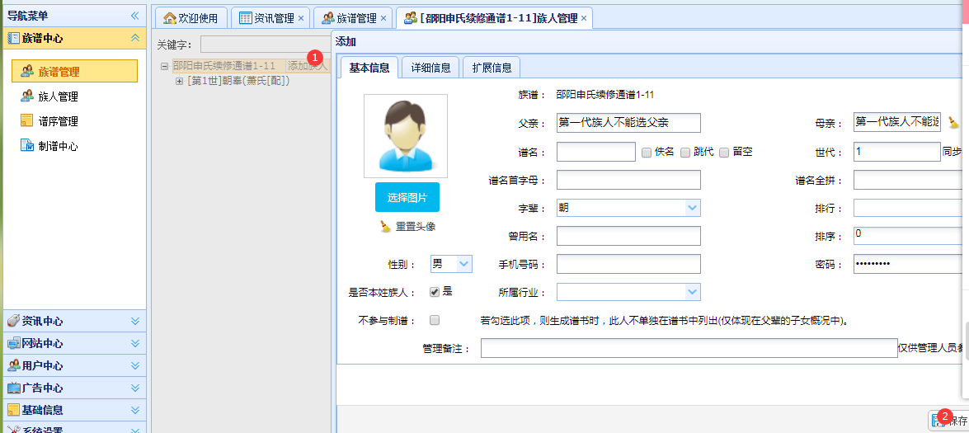Expand the 基础信息 accordion chevron
Viewport: 969px width, 433px height.
coord(134,410)
